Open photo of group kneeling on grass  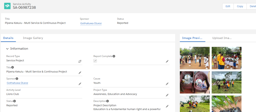[x=195, y=104]
